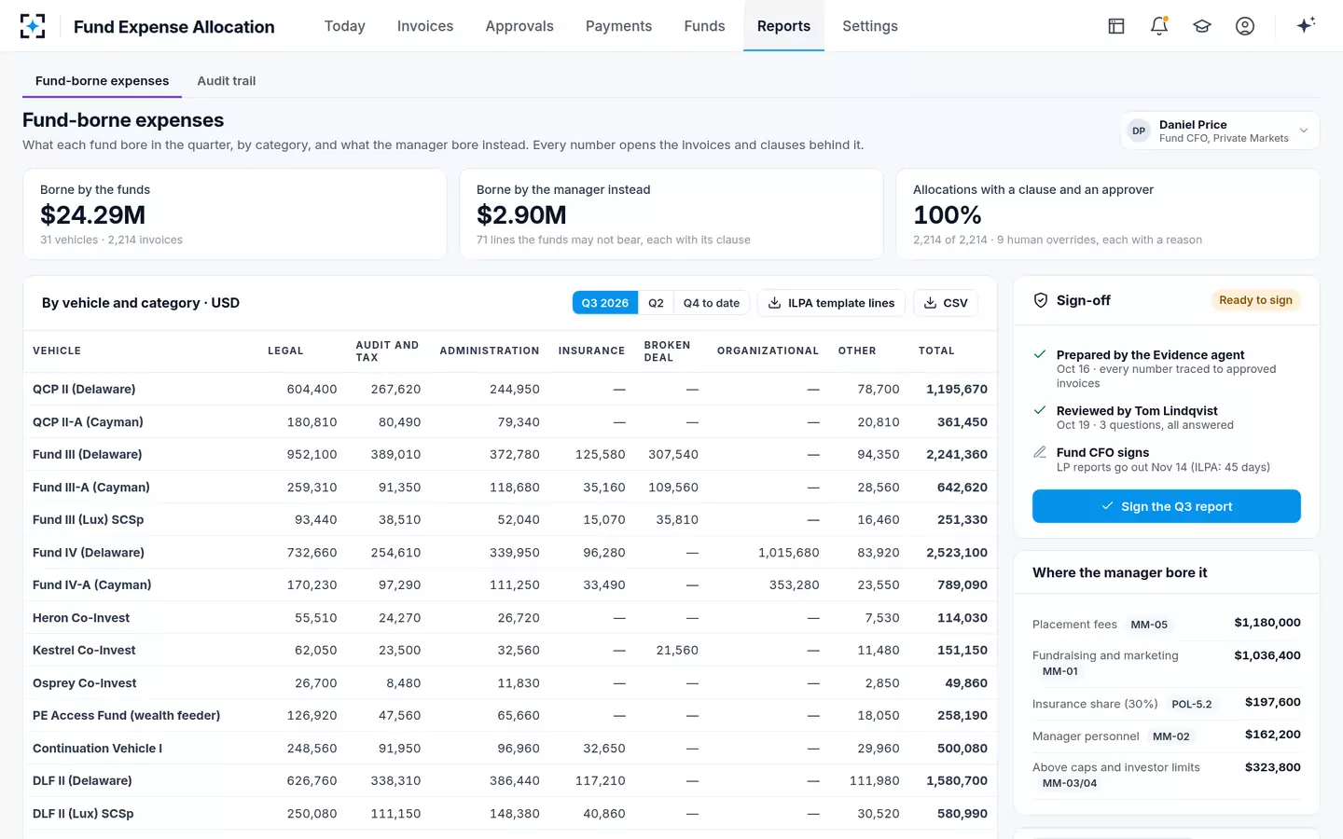Export the table as CSV
Image resolution: width=1343 pixels, height=839 pixels.
946,303
